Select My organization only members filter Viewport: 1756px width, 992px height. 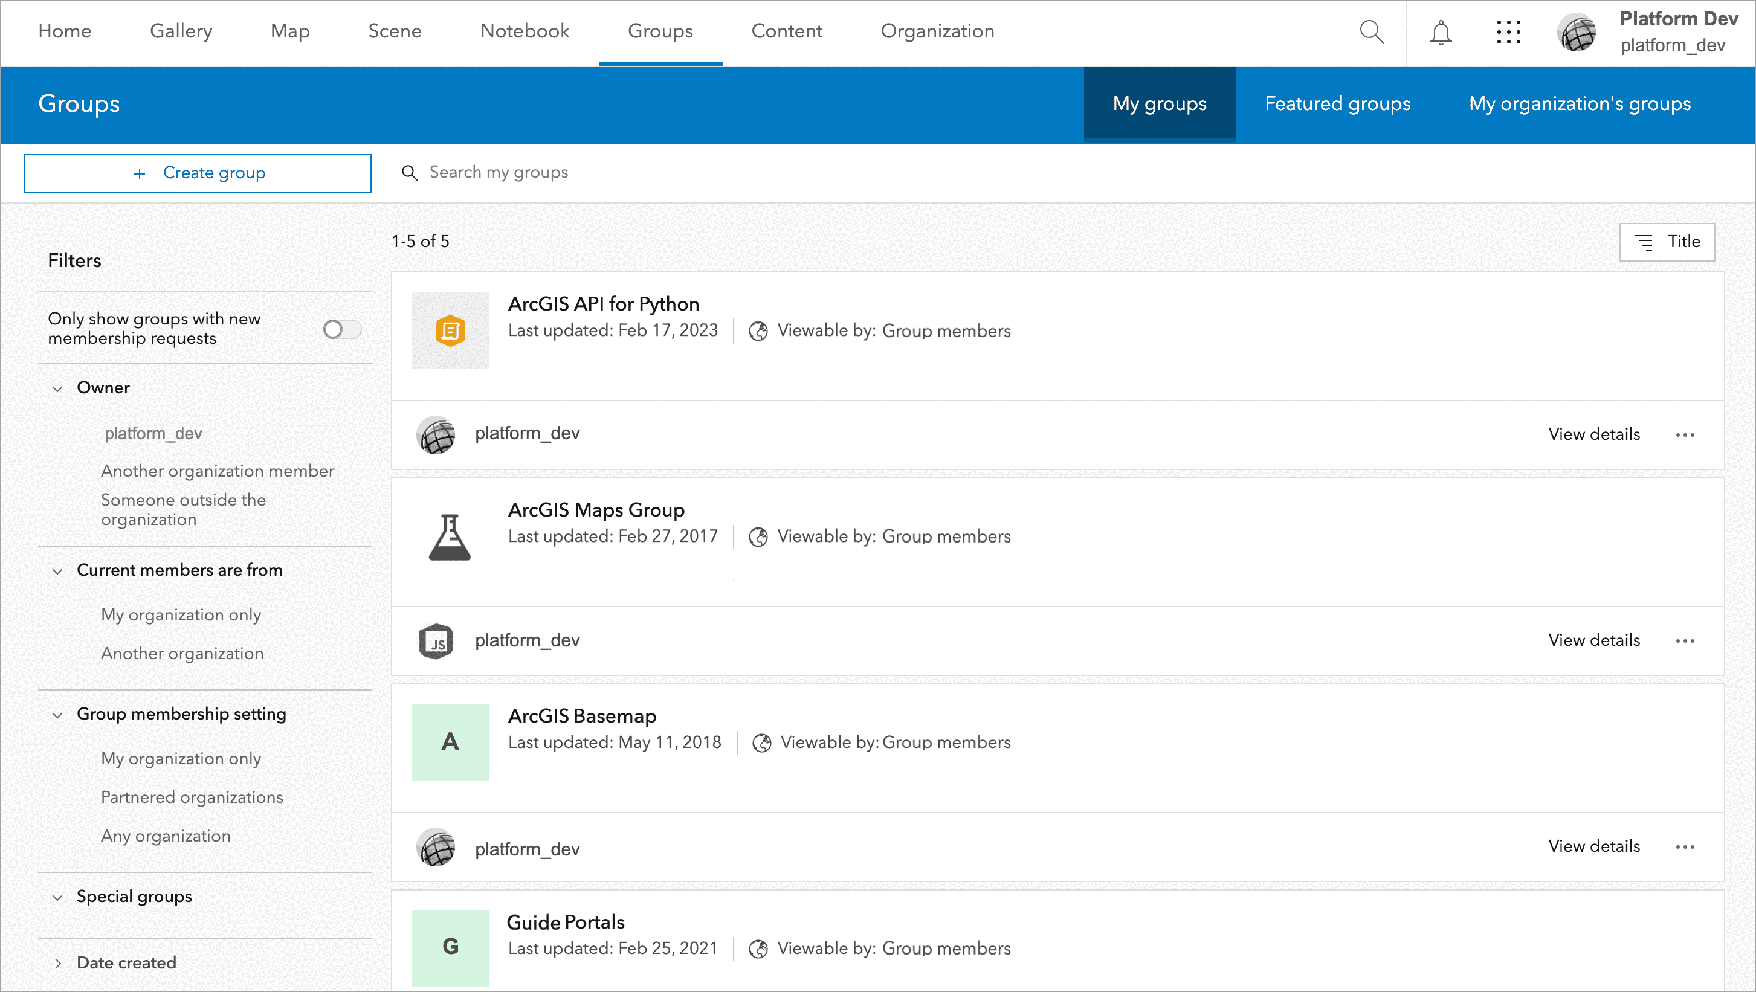181,614
